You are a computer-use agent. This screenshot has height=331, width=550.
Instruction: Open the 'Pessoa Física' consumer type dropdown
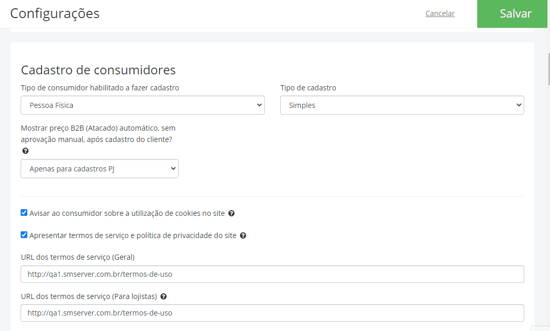tap(142, 105)
